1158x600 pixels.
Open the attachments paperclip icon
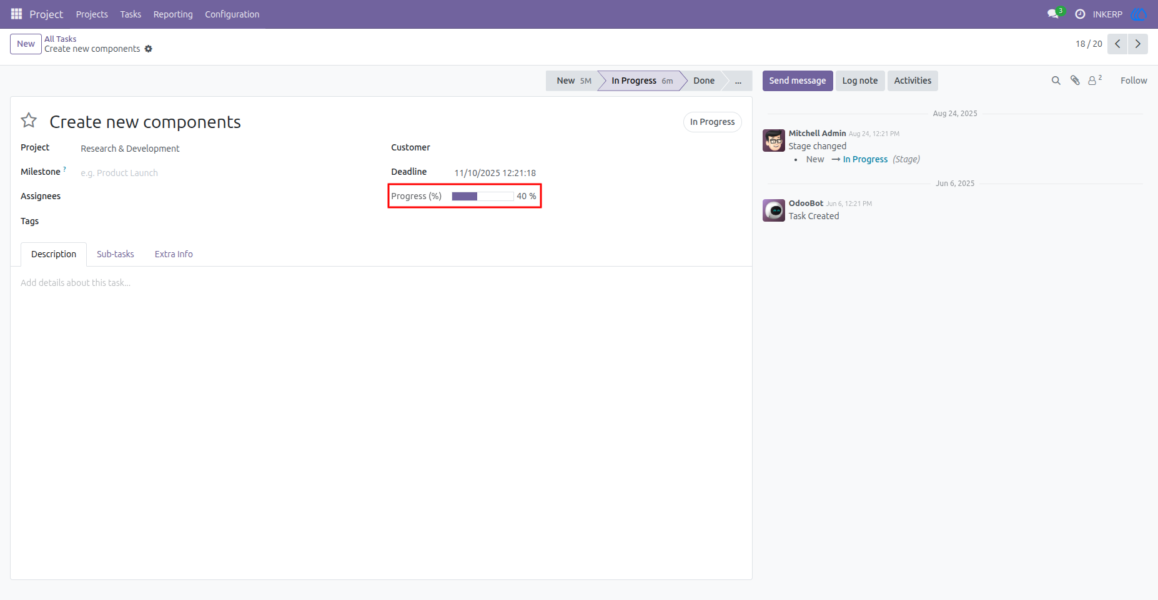(1075, 81)
